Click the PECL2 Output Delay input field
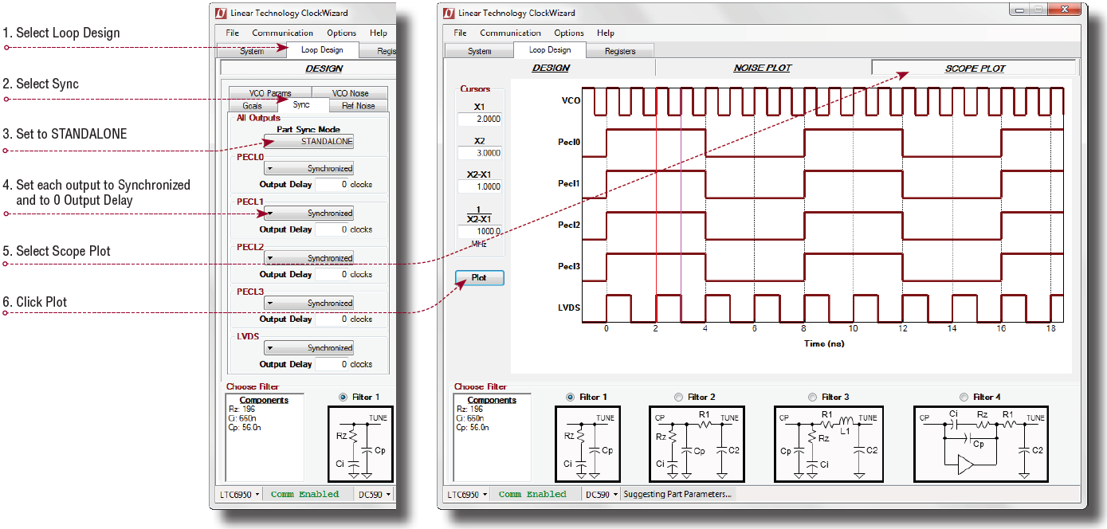This screenshot has height=529, width=1107. (x=344, y=274)
